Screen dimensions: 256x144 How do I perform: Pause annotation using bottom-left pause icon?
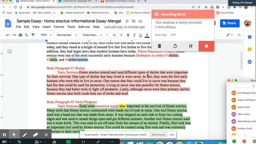(4, 135)
